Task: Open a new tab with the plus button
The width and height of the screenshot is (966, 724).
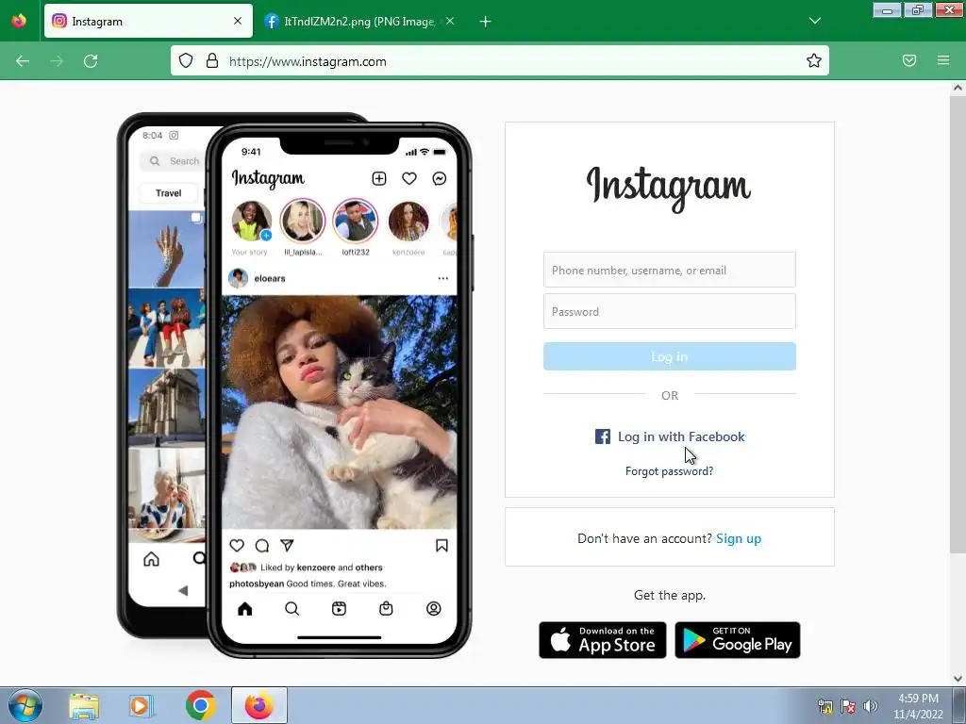Action: pyautogui.click(x=486, y=22)
